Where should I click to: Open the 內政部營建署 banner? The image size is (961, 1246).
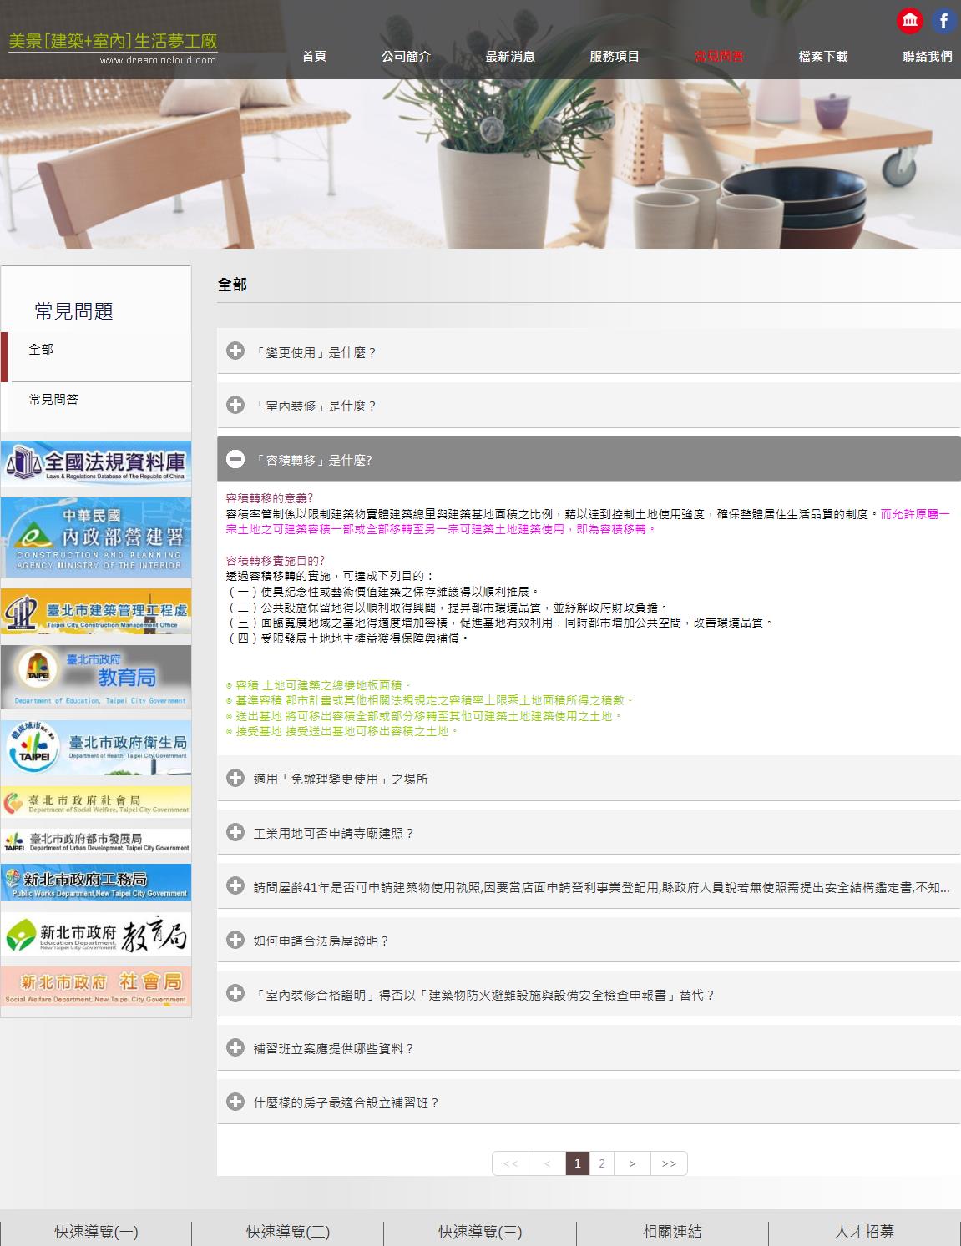click(x=96, y=537)
